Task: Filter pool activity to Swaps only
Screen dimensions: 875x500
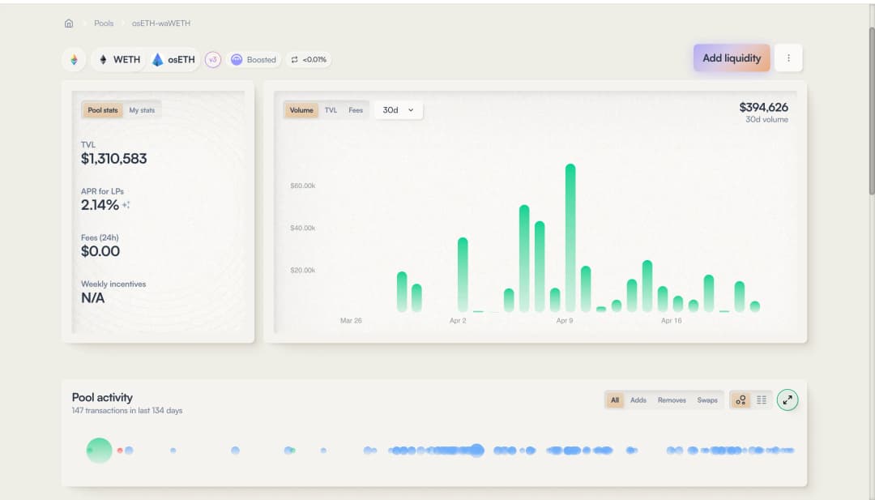Action: click(707, 400)
